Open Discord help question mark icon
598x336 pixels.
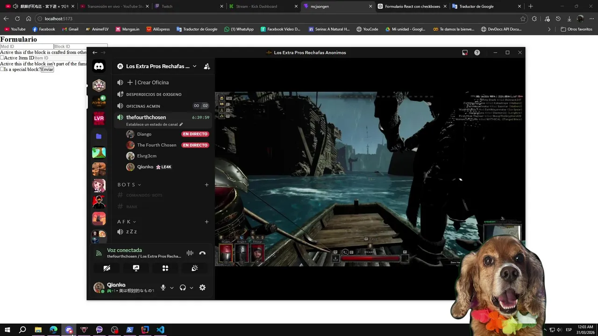coord(477,53)
